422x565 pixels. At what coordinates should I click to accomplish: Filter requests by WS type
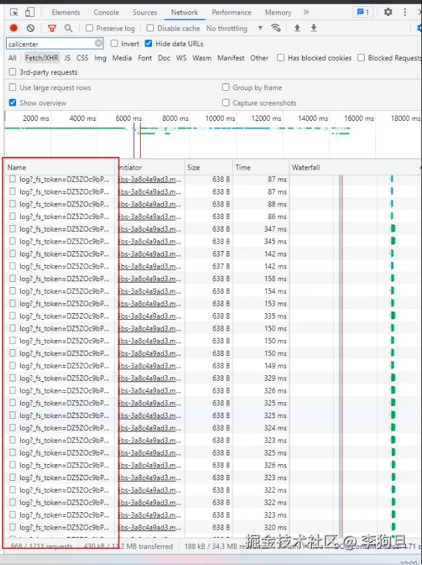[181, 58]
